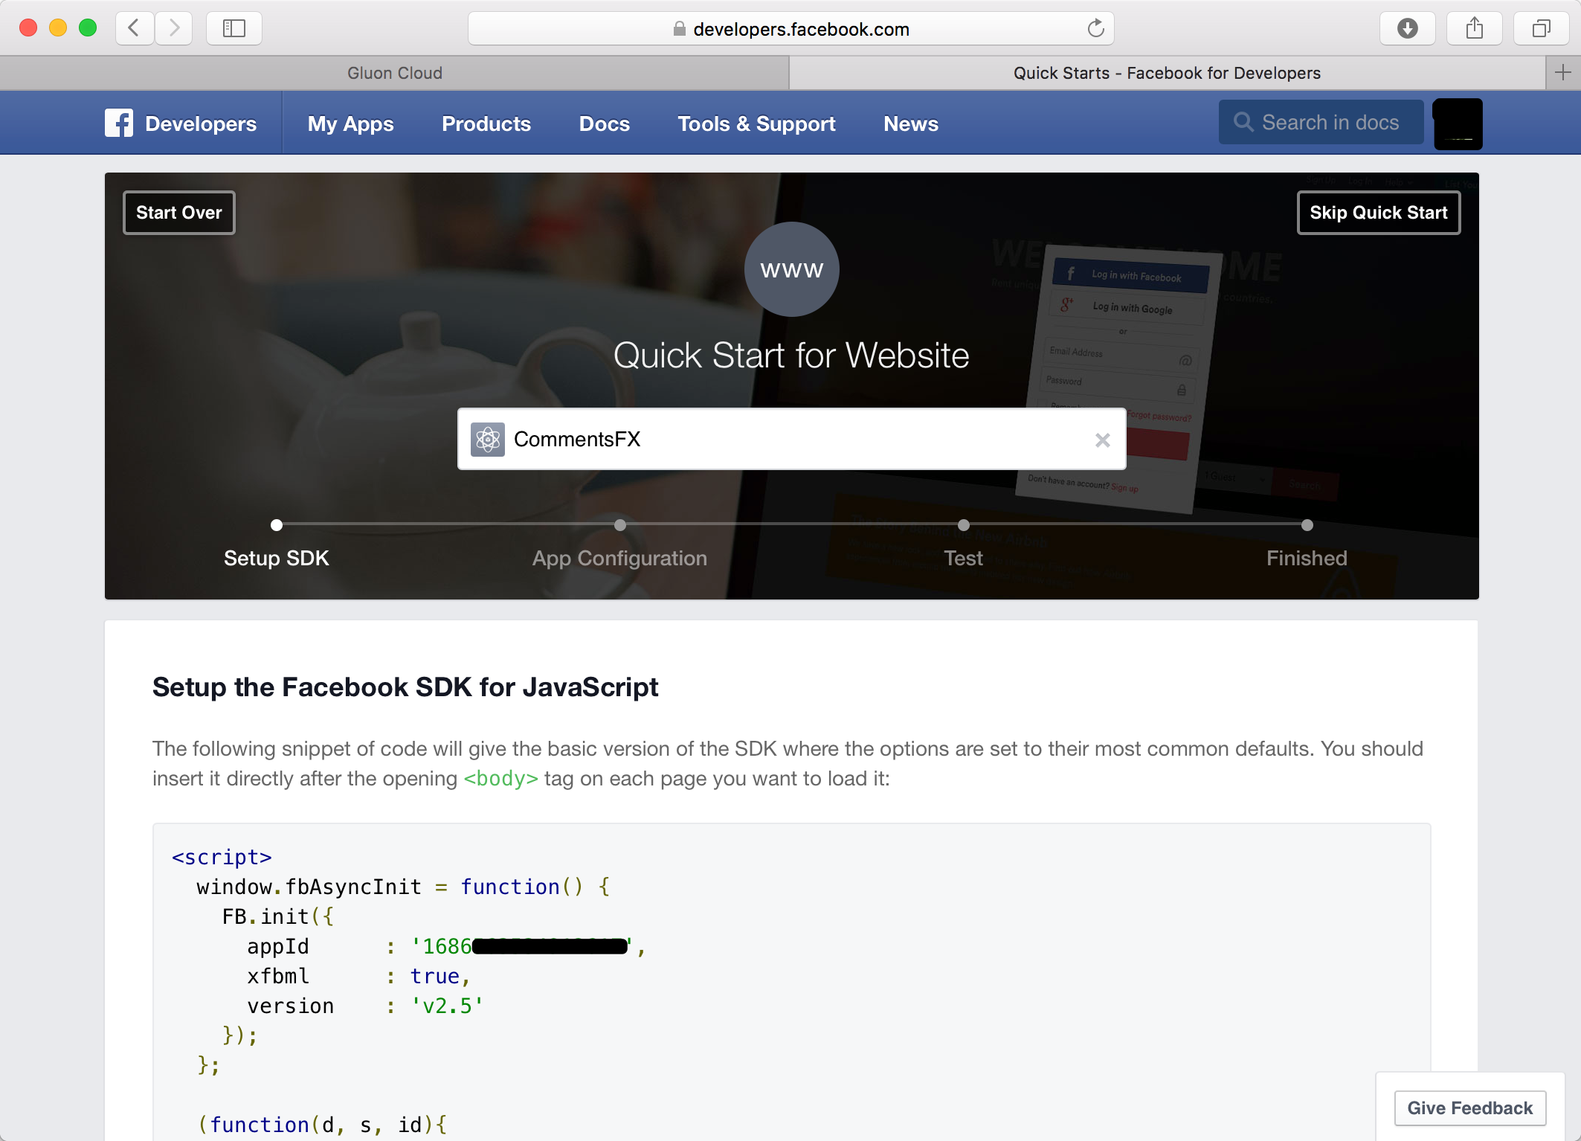Click the FB.init({ code line
The height and width of the screenshot is (1141, 1581).
tap(278, 916)
